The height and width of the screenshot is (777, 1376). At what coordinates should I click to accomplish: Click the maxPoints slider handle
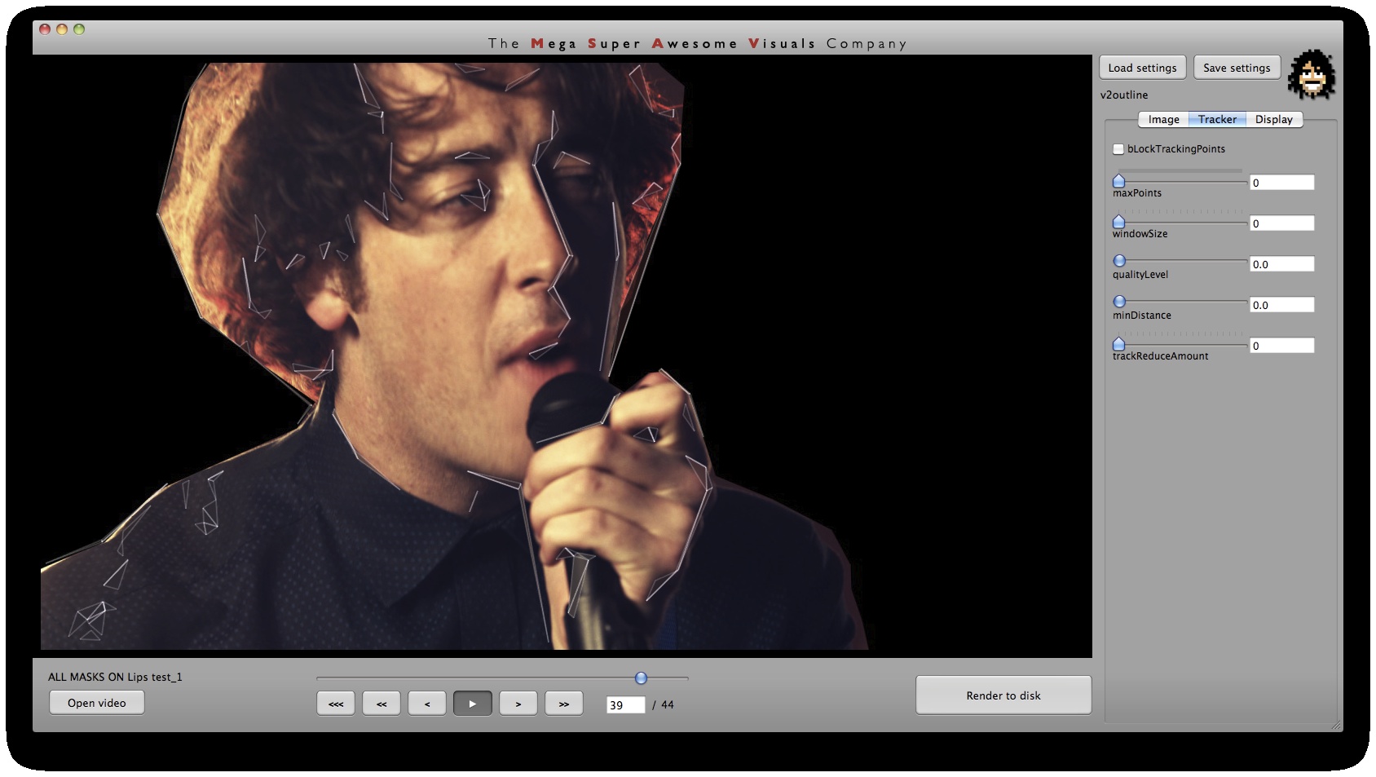click(x=1119, y=181)
